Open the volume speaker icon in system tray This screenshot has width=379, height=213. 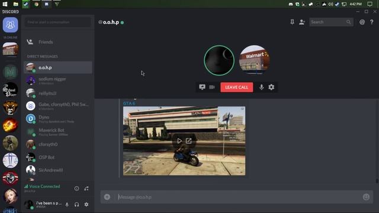tap(330, 4)
